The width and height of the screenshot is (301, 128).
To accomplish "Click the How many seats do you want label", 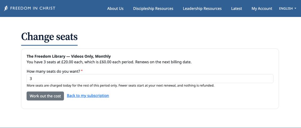I will 55,71.
